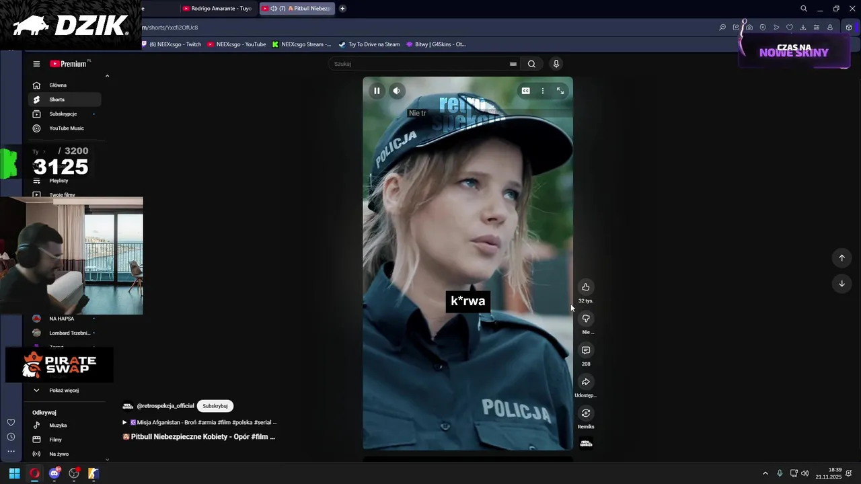861x484 pixels.
Task: Open Opera sidebar history clock
Action: click(11, 437)
